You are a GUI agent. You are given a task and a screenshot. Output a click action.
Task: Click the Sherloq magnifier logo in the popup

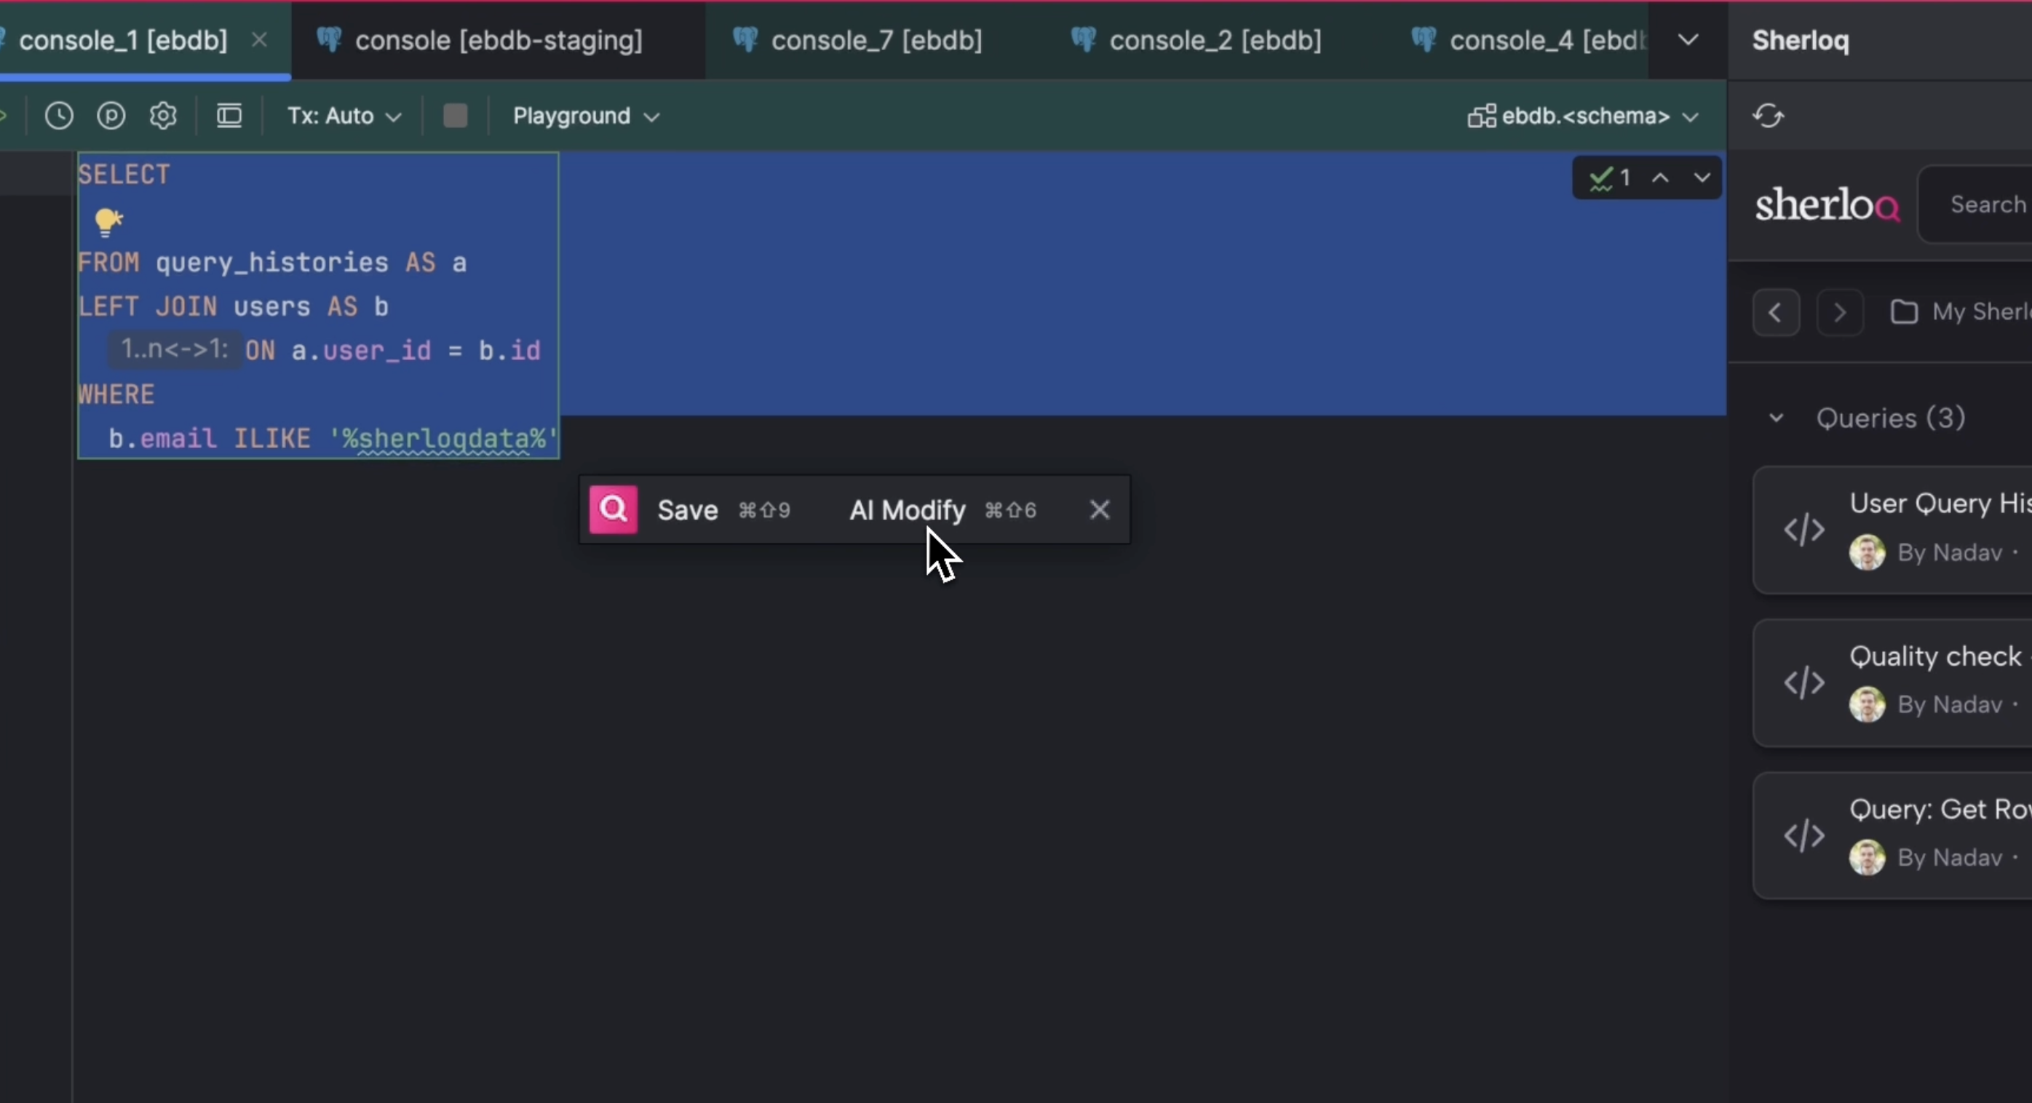pyautogui.click(x=614, y=509)
